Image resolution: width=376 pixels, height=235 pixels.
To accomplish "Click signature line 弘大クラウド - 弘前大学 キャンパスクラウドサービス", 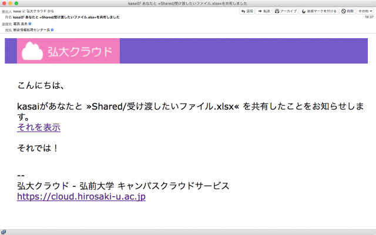I will (x=123, y=186).
